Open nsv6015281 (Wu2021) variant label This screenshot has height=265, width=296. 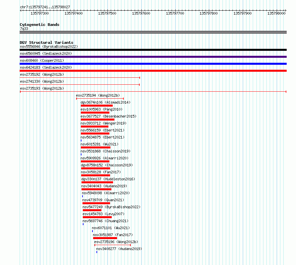point(99,144)
